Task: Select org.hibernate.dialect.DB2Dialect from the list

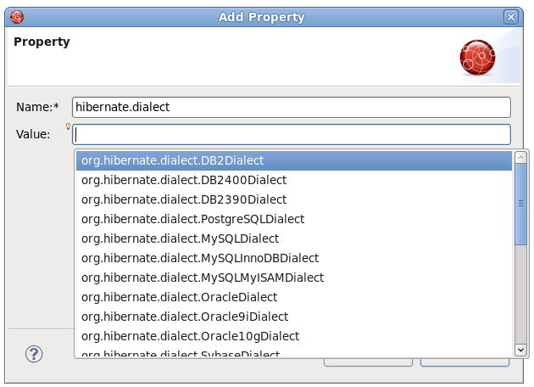Action: pos(173,160)
